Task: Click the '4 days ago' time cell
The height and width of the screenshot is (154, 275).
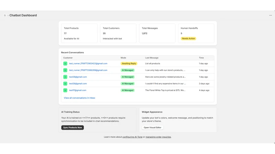Action: 204,90
